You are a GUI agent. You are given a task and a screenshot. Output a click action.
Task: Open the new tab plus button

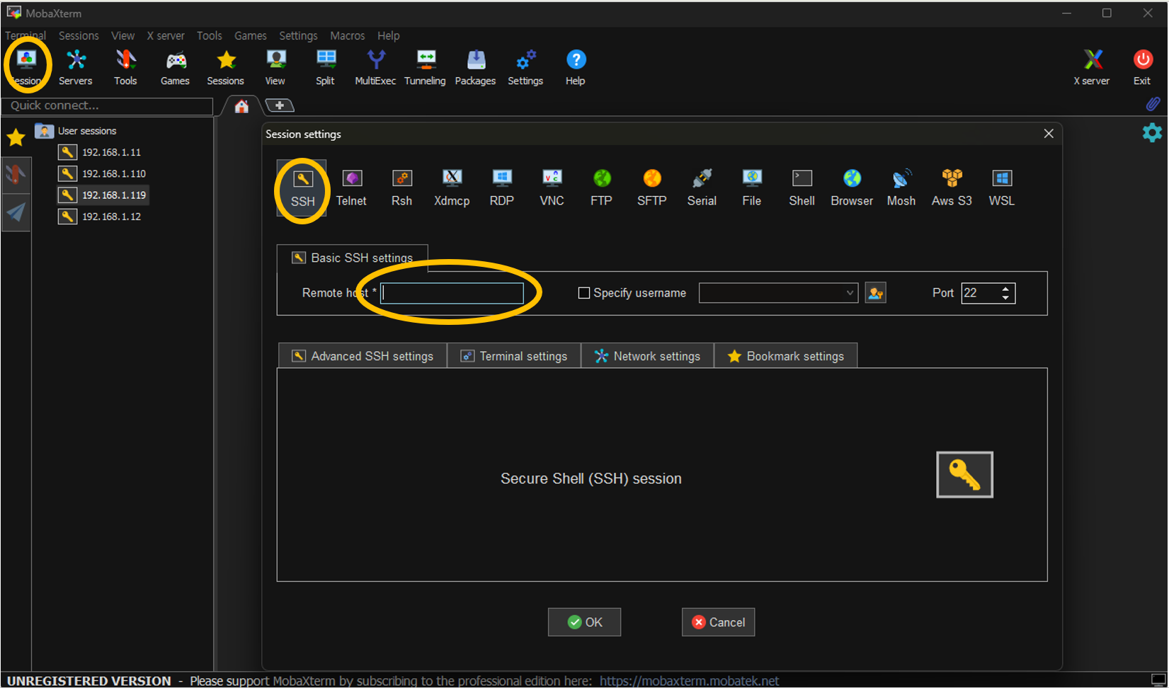(280, 105)
